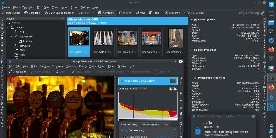
Task: Open the Enhance menu in Image Editor
Action: (x=45, y=66)
